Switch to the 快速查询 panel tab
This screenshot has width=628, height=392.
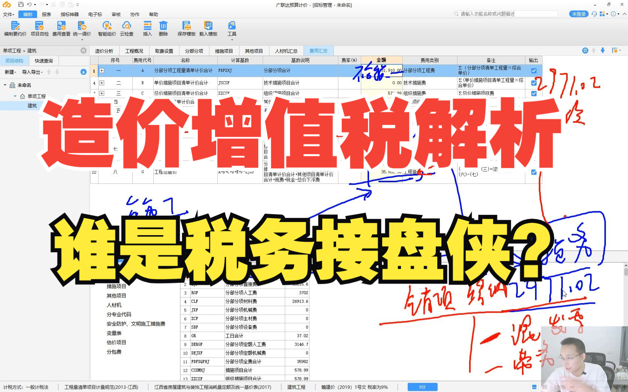(44, 61)
